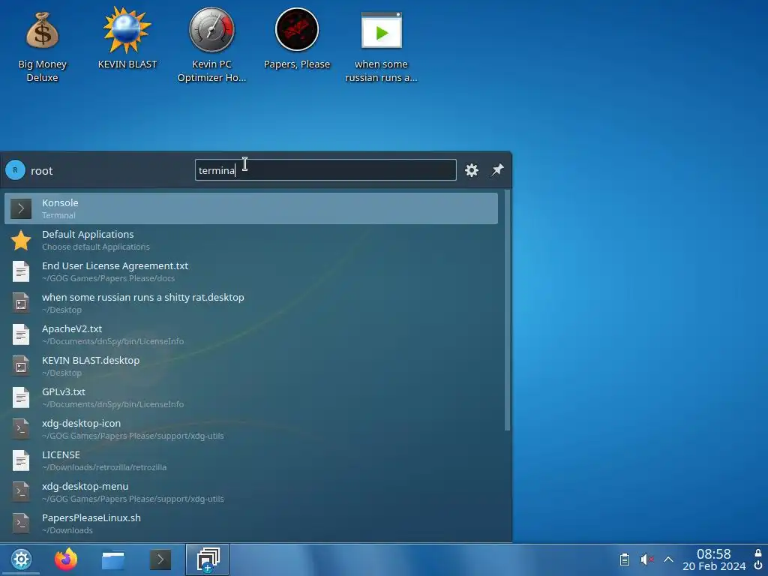Screen dimensions: 768x576
Task: Click the script icon beside PapersPleaseLinux.sh
Action: 21,523
